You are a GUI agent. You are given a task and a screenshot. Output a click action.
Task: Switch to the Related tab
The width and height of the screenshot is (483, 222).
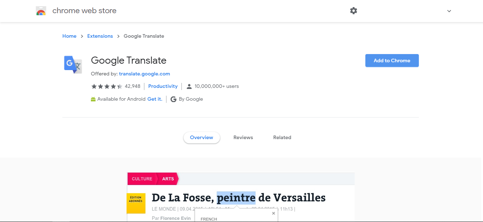282,137
